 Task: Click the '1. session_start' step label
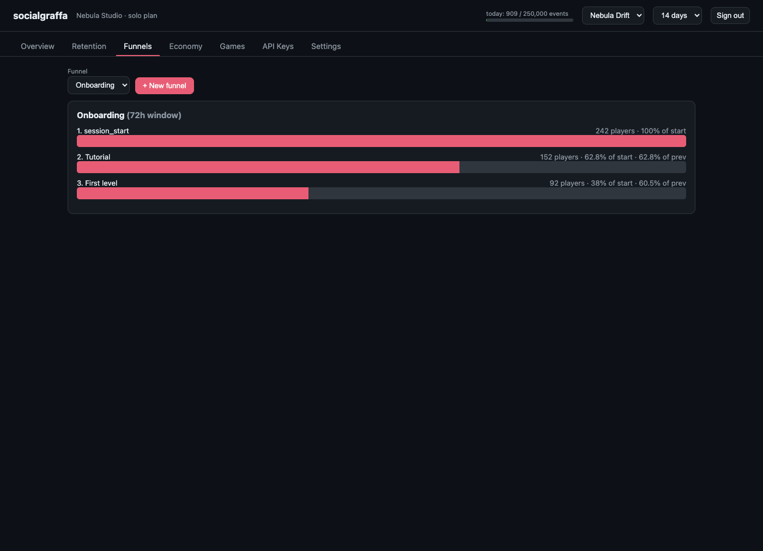[103, 131]
